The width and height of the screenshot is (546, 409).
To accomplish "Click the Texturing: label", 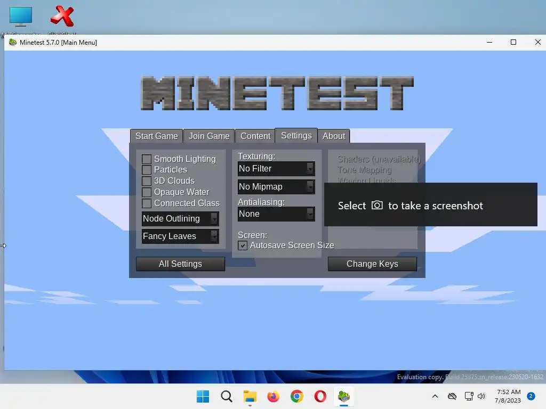I will coord(256,157).
